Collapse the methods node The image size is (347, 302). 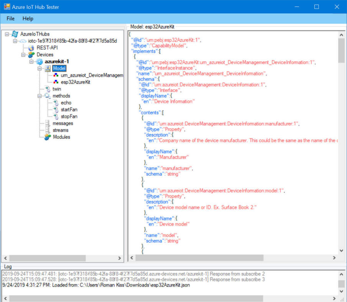(x=39, y=96)
